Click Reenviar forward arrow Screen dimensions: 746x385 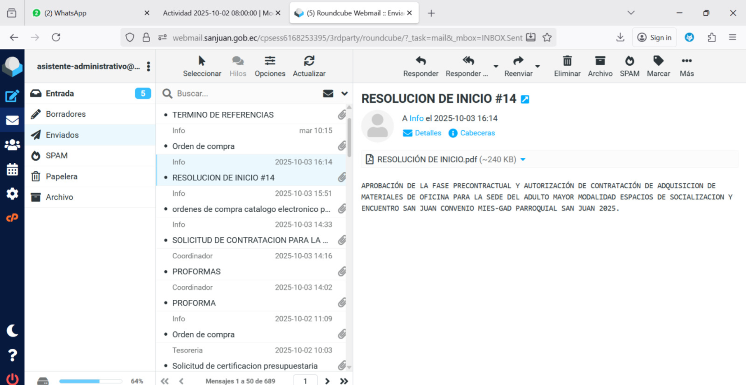518,66
